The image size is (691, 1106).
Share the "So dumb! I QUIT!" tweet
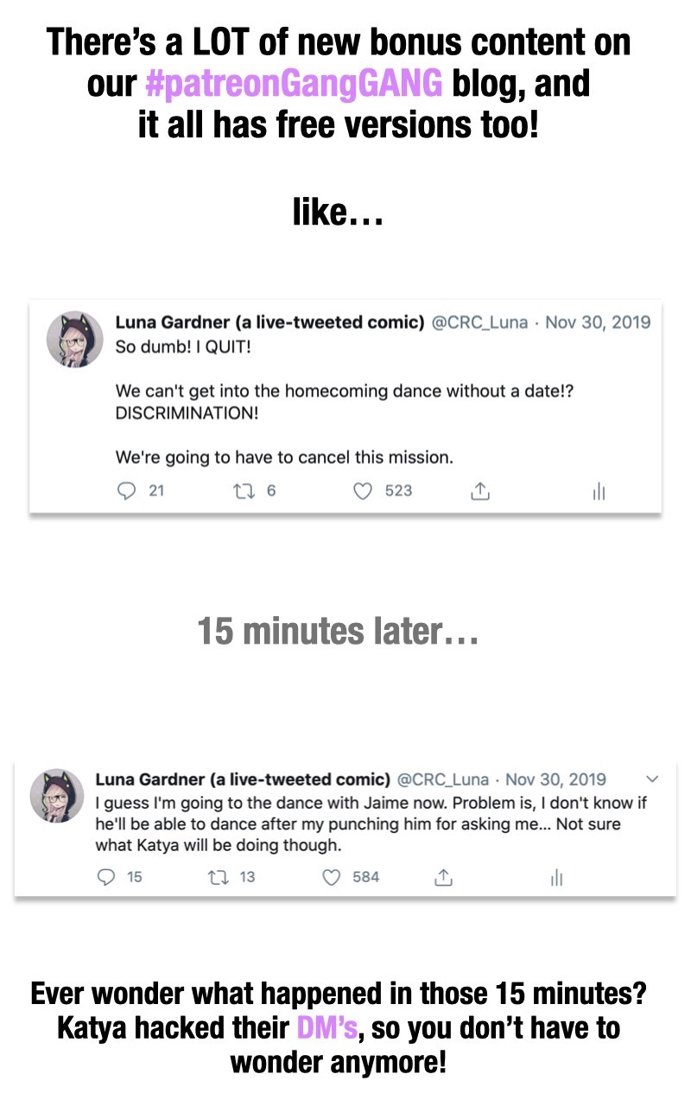point(480,491)
